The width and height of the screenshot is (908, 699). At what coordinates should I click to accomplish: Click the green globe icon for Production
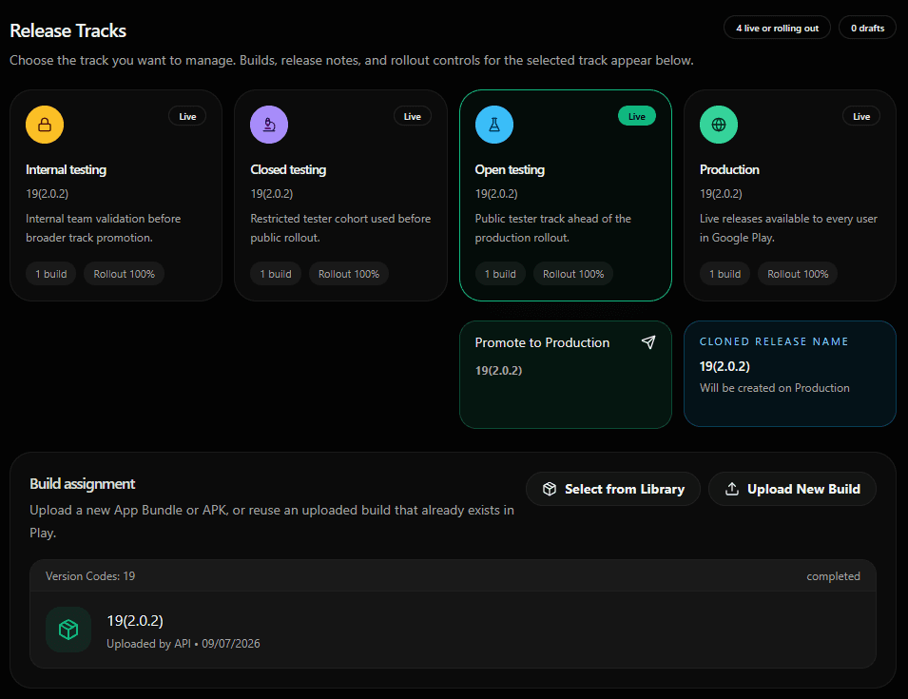(719, 125)
